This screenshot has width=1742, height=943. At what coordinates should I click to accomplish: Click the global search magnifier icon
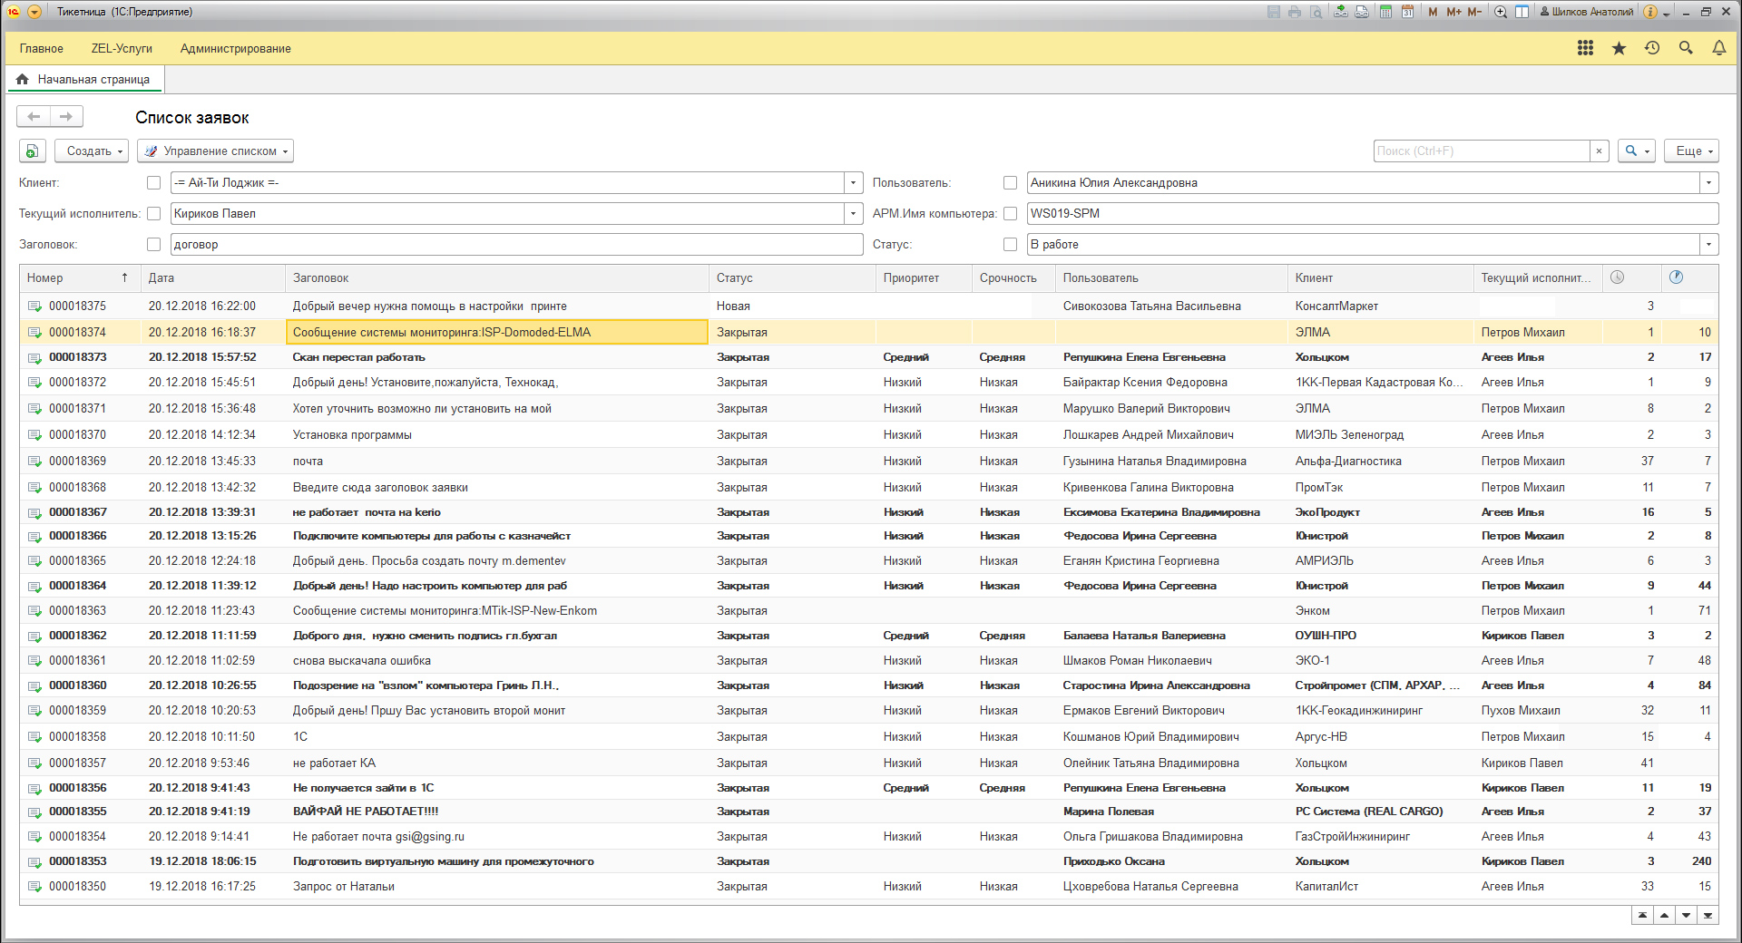point(1686,48)
